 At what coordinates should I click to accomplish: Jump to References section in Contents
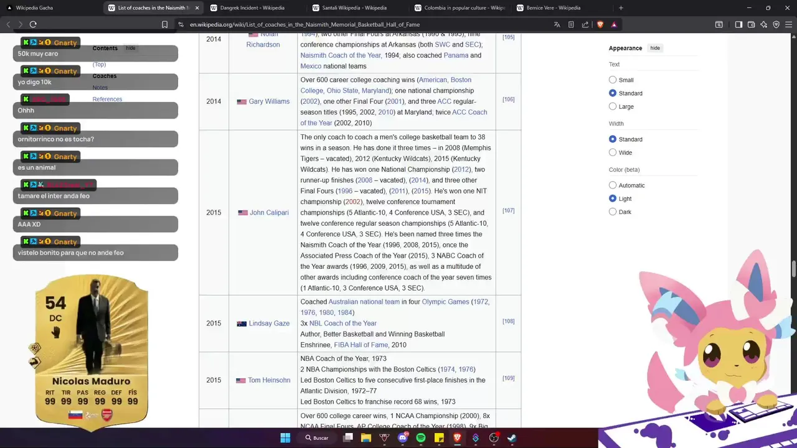107,99
